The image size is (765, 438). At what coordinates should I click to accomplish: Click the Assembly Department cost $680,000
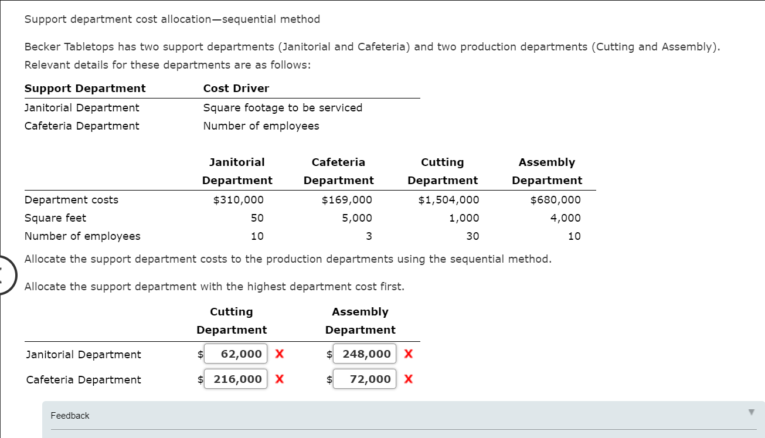(556, 200)
